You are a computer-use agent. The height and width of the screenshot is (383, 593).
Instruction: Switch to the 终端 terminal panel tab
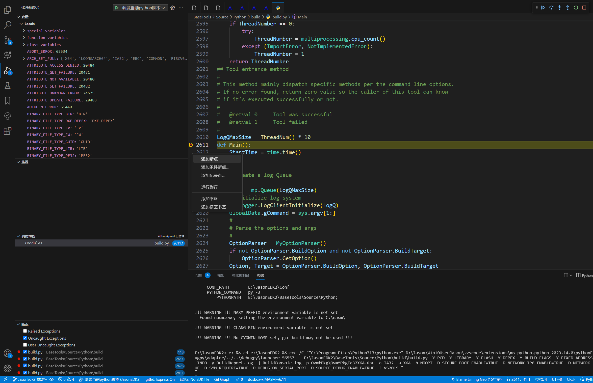coord(260,275)
